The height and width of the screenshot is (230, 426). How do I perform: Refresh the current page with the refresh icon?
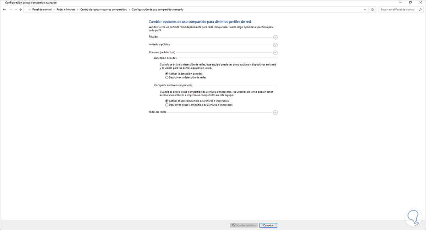coord(372,10)
